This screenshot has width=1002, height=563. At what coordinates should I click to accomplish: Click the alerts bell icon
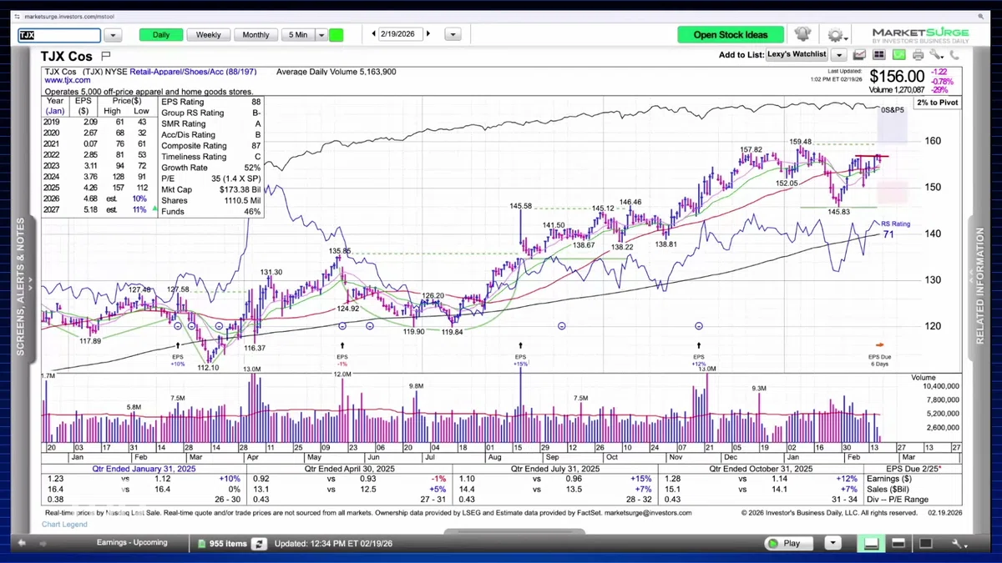click(x=802, y=34)
